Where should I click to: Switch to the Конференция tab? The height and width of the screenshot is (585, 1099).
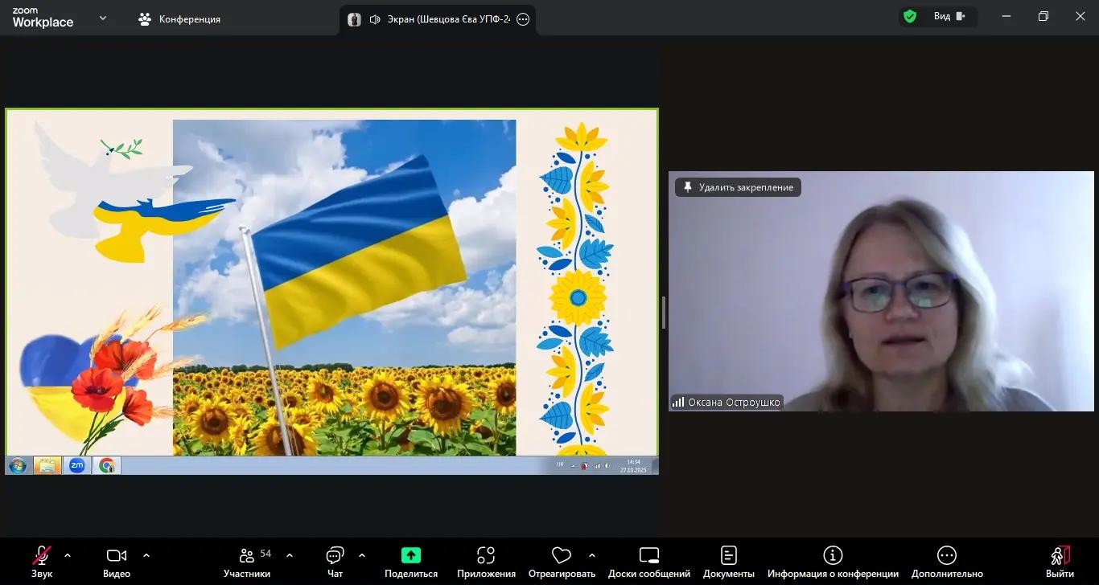[179, 18]
